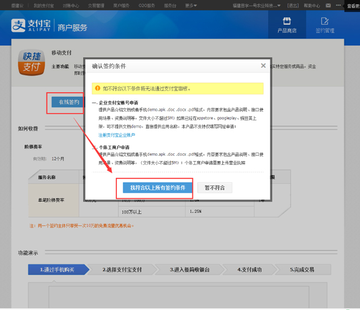The height and width of the screenshot is (310, 360).
Task: Open 商户服务 menu item in top bar
Action: point(121,6)
